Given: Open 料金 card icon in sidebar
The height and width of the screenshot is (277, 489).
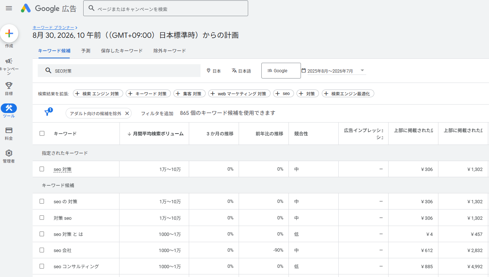Looking at the screenshot, I should (x=9, y=130).
